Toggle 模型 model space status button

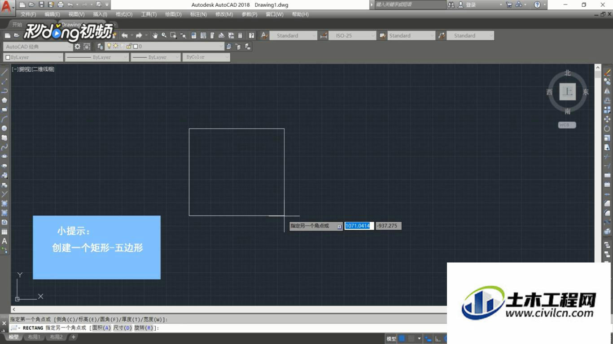pyautogui.click(x=391, y=339)
